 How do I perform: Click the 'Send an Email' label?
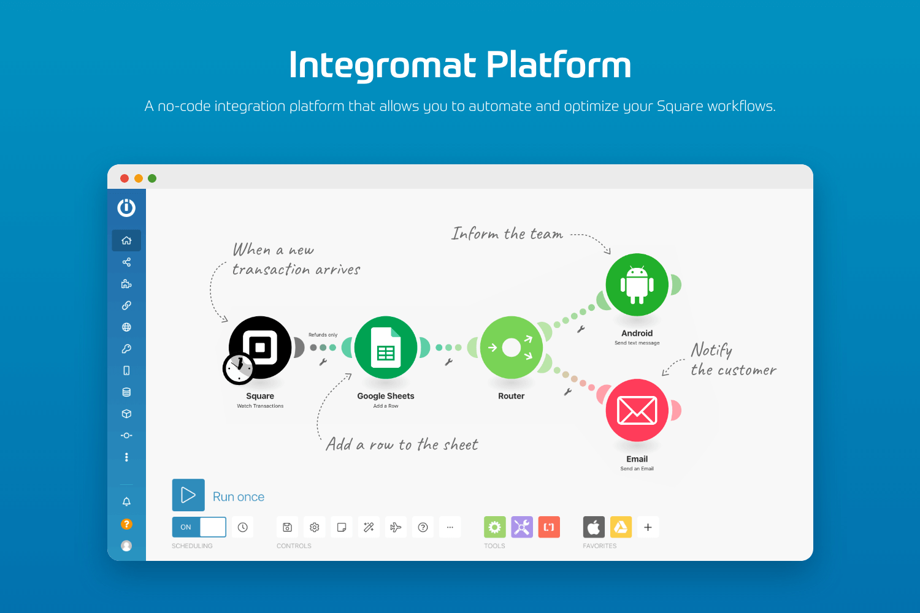click(637, 468)
